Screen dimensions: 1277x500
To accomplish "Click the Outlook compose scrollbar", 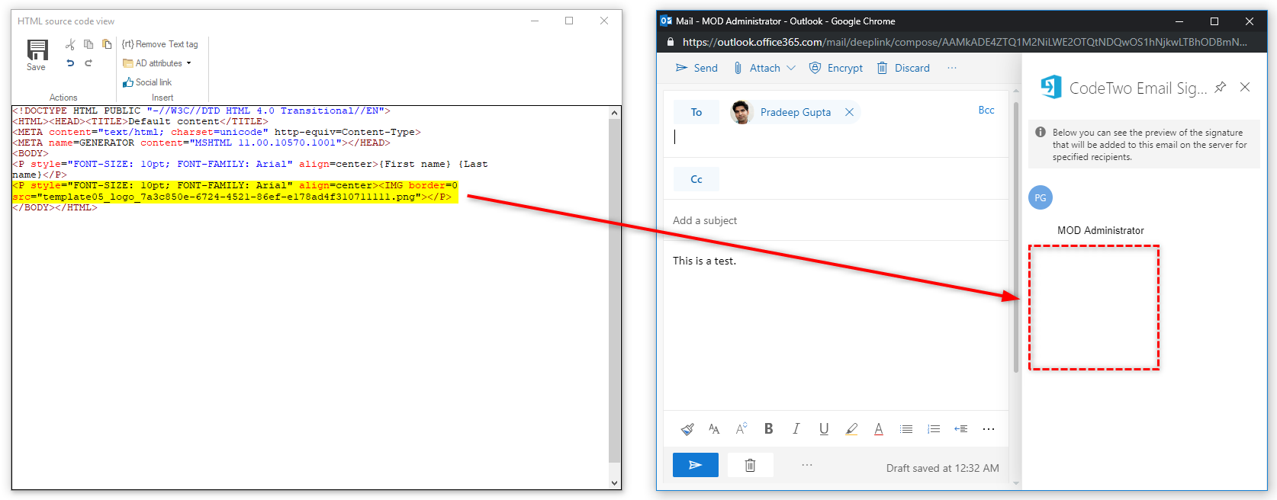I will pos(1015,237).
